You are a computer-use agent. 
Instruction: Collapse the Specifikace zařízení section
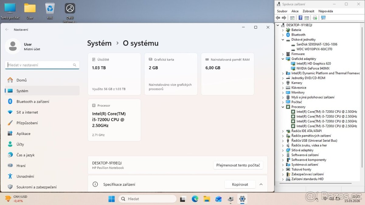tap(261, 184)
